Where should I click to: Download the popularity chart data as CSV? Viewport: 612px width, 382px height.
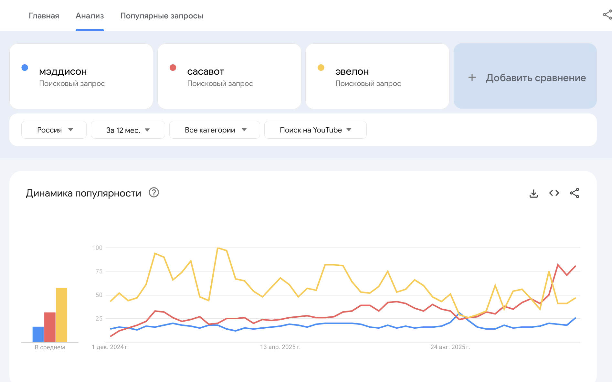(533, 193)
